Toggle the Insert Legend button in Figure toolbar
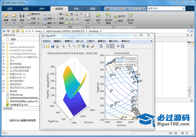 point(112,46)
